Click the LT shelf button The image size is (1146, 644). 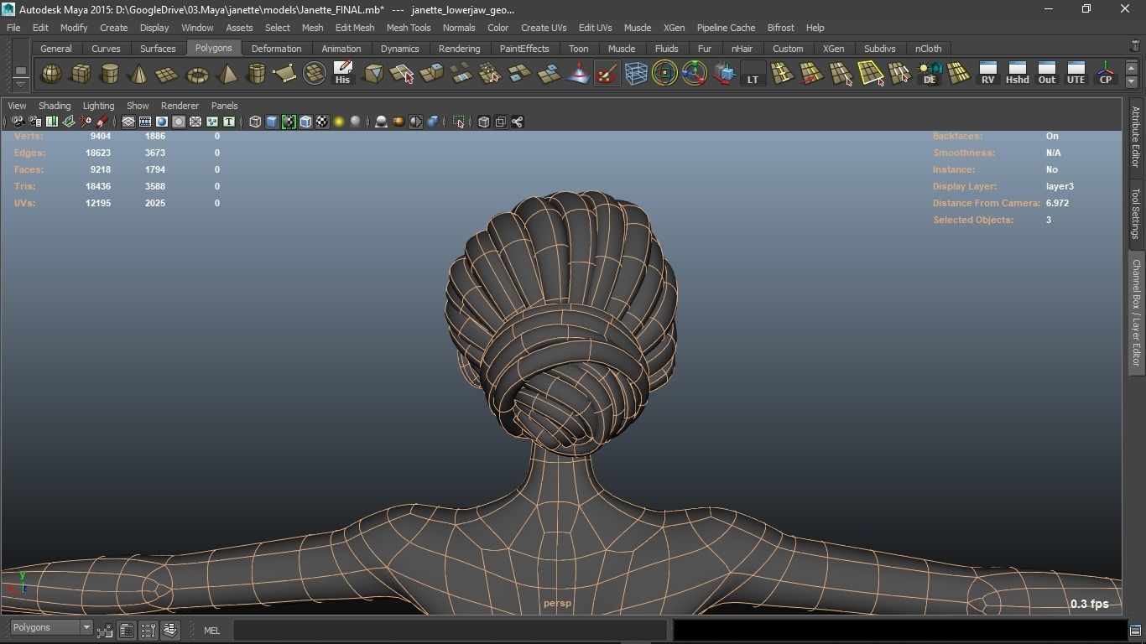[753, 74]
